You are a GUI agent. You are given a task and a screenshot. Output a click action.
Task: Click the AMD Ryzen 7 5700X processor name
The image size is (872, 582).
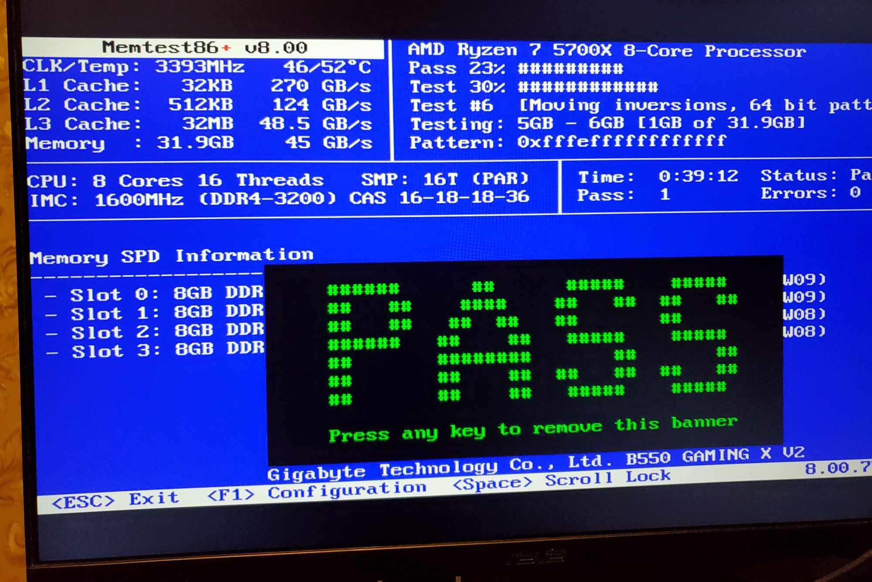(606, 51)
